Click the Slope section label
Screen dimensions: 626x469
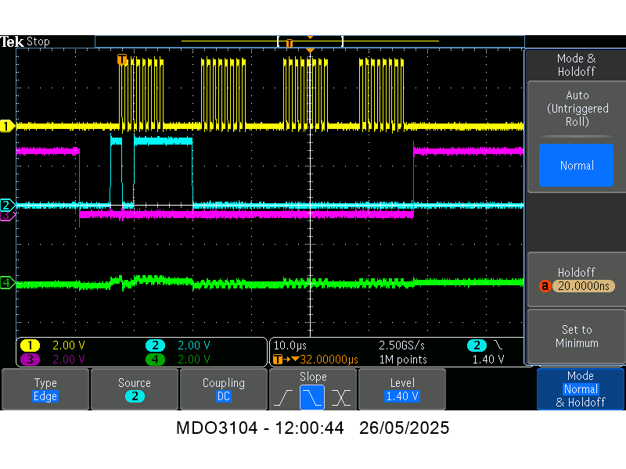[312, 376]
